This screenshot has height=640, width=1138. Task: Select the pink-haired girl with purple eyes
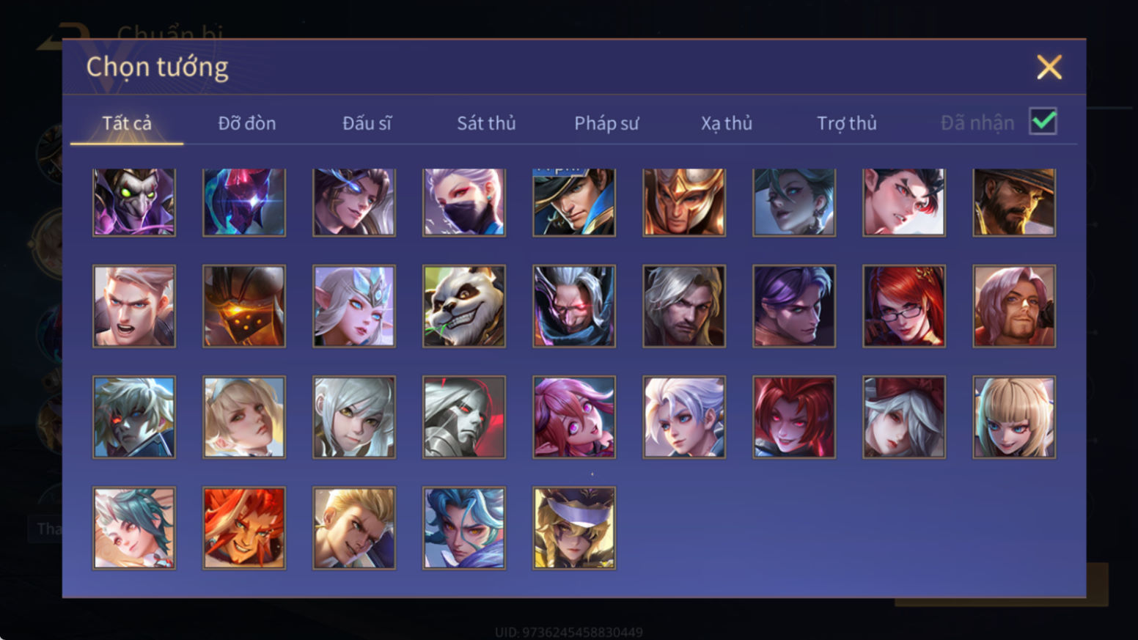574,417
